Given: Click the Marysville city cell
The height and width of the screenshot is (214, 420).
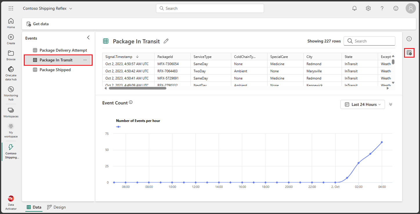Looking at the screenshot, I should (323, 71).
